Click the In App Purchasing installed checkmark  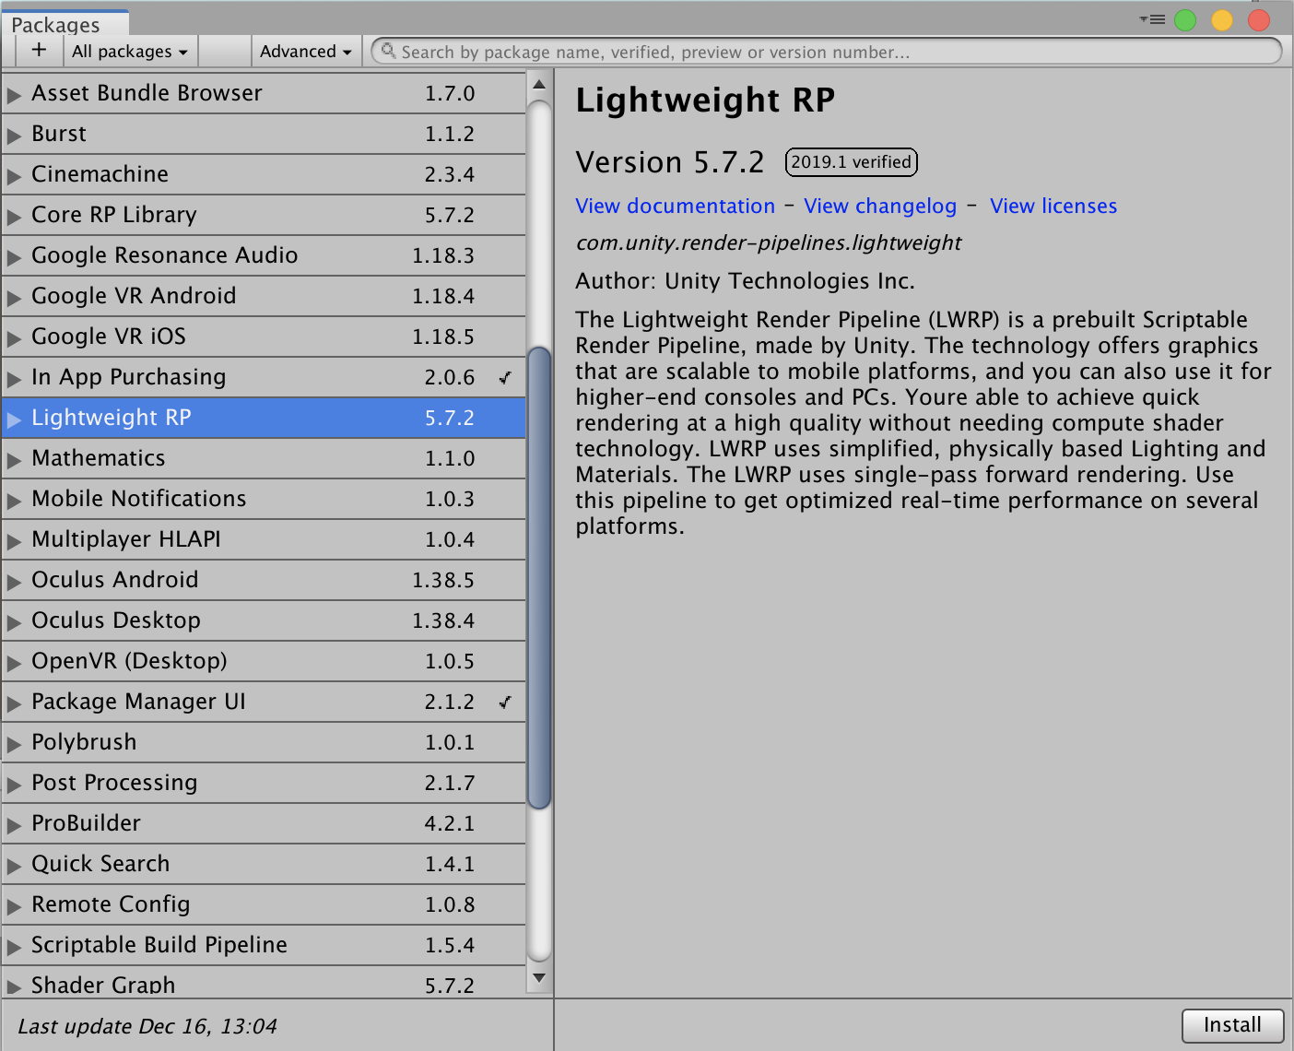[x=505, y=377]
